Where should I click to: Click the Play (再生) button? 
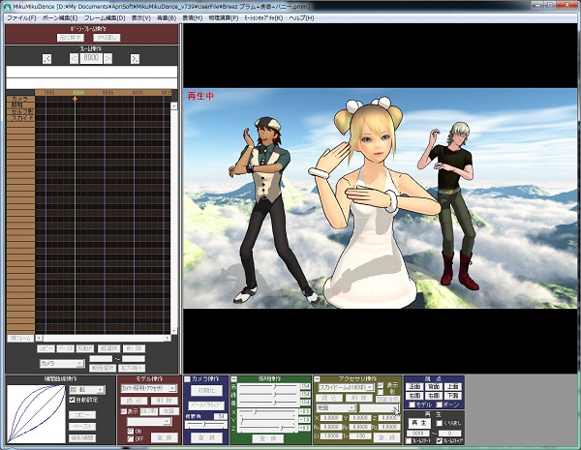[419, 423]
